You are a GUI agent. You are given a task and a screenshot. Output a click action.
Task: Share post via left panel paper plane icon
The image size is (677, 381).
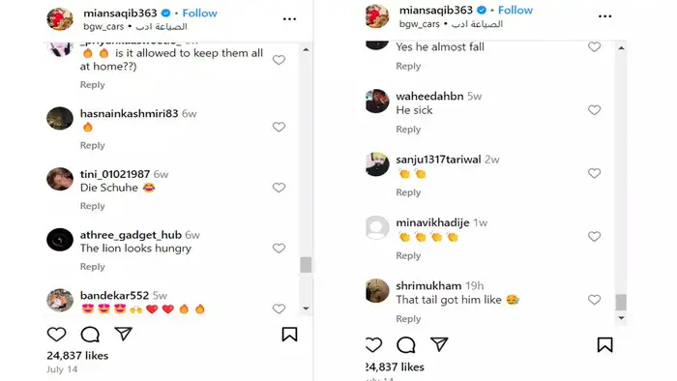[123, 334]
